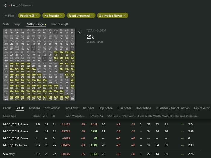Open the Positions tab
Screen dimensions: 211x158
(34, 108)
